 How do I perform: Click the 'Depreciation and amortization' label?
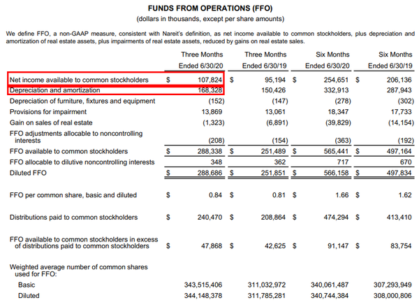[x=54, y=90]
